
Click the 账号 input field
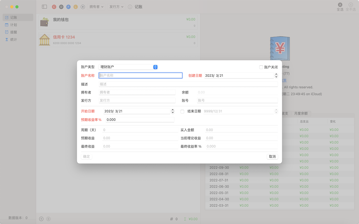point(237,100)
